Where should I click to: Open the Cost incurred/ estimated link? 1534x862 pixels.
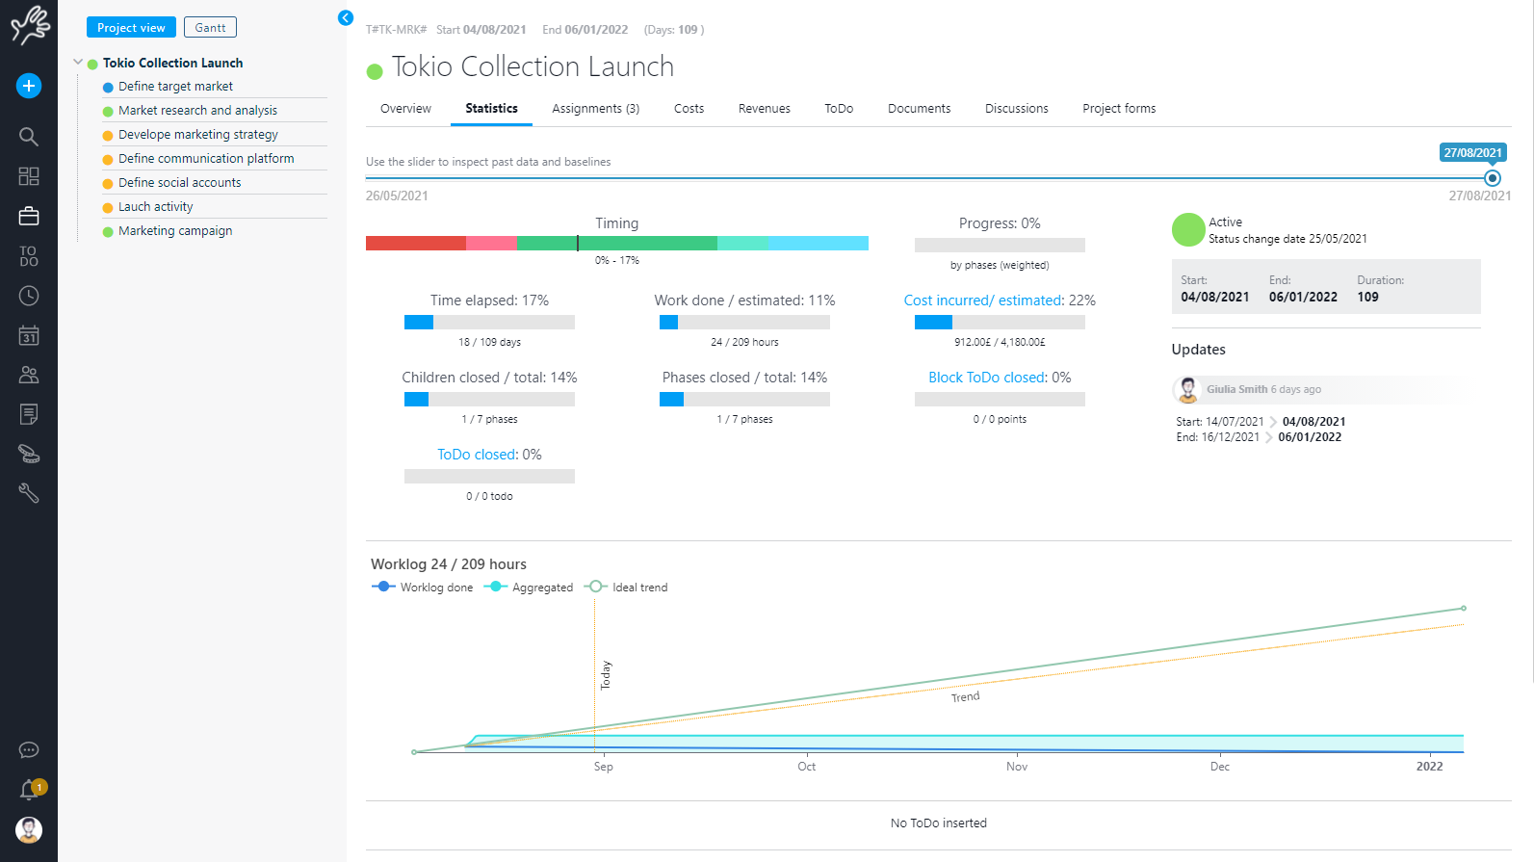pos(983,300)
